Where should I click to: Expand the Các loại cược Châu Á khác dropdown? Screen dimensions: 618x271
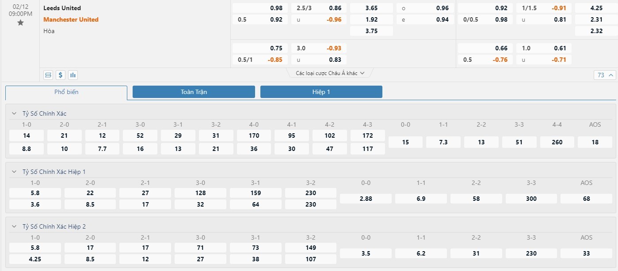tap(330, 73)
